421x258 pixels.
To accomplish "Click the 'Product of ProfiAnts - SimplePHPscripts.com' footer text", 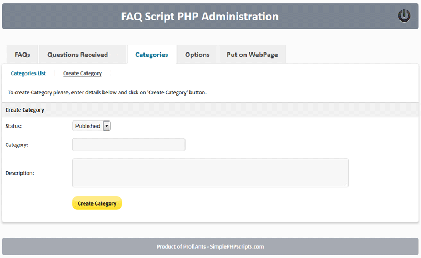I will (x=210, y=246).
